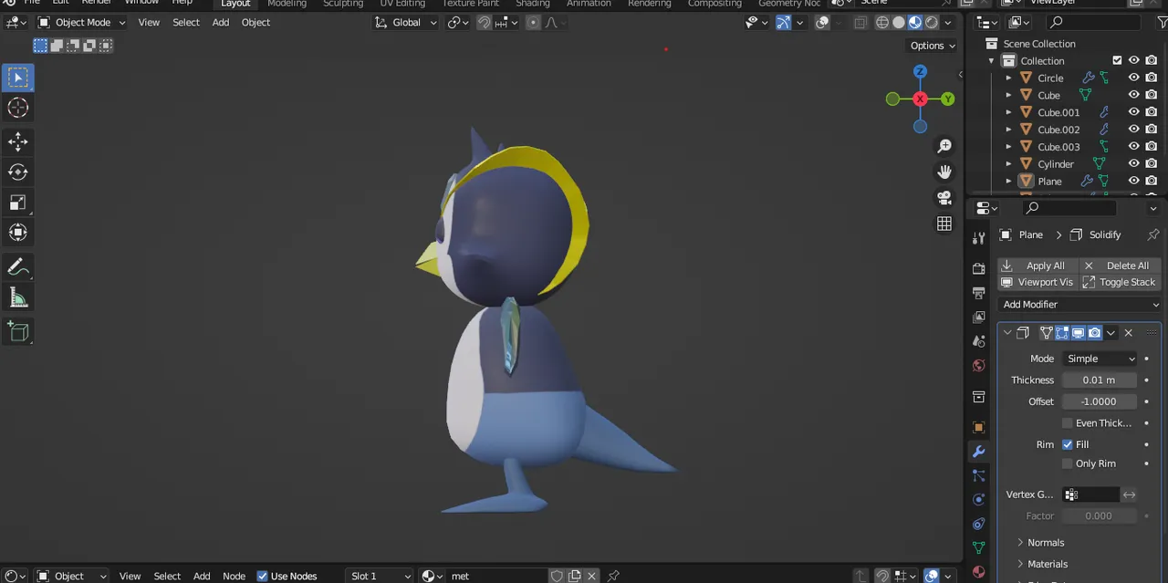Select the Move tool

[x=18, y=141]
